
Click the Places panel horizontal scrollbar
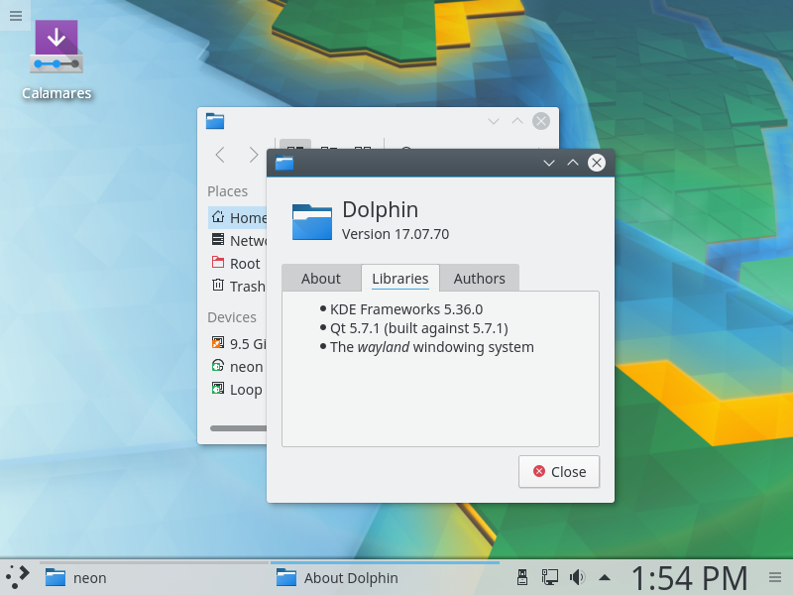[x=238, y=428]
